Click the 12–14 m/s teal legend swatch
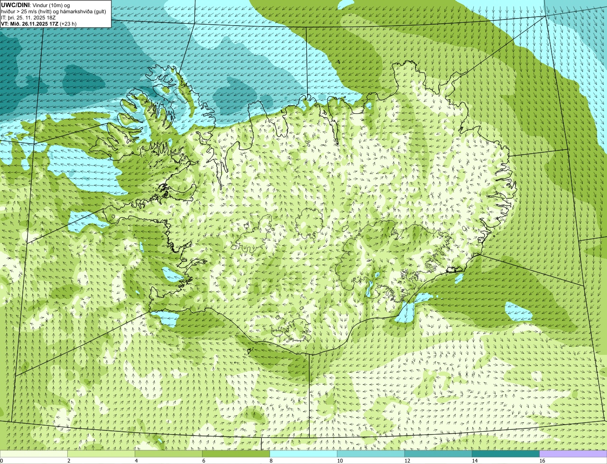 click(x=438, y=454)
